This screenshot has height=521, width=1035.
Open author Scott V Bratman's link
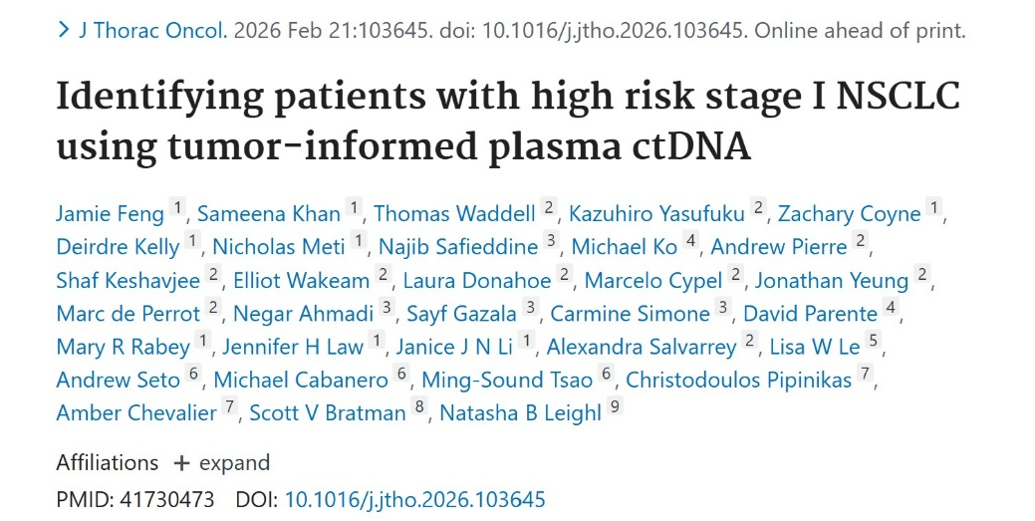pyautogui.click(x=328, y=412)
